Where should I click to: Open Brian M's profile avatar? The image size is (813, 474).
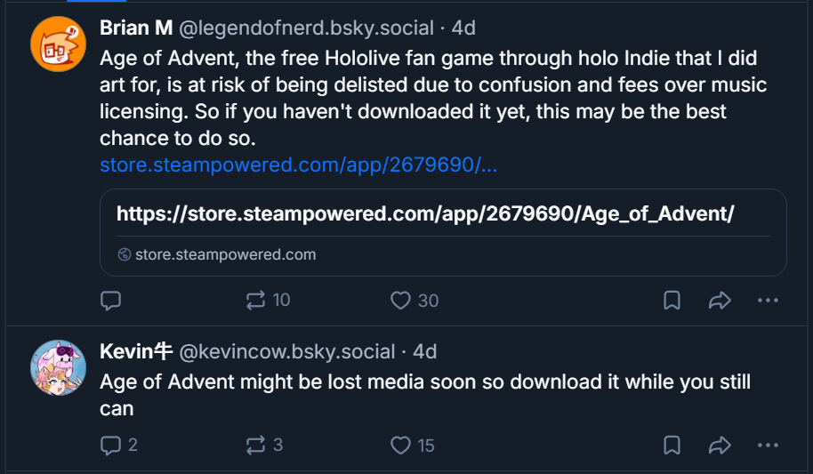(58, 44)
